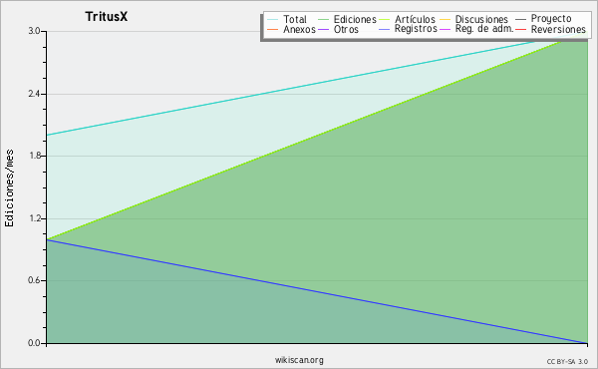
Task: Click the Registros legend label
Action: [x=416, y=29]
